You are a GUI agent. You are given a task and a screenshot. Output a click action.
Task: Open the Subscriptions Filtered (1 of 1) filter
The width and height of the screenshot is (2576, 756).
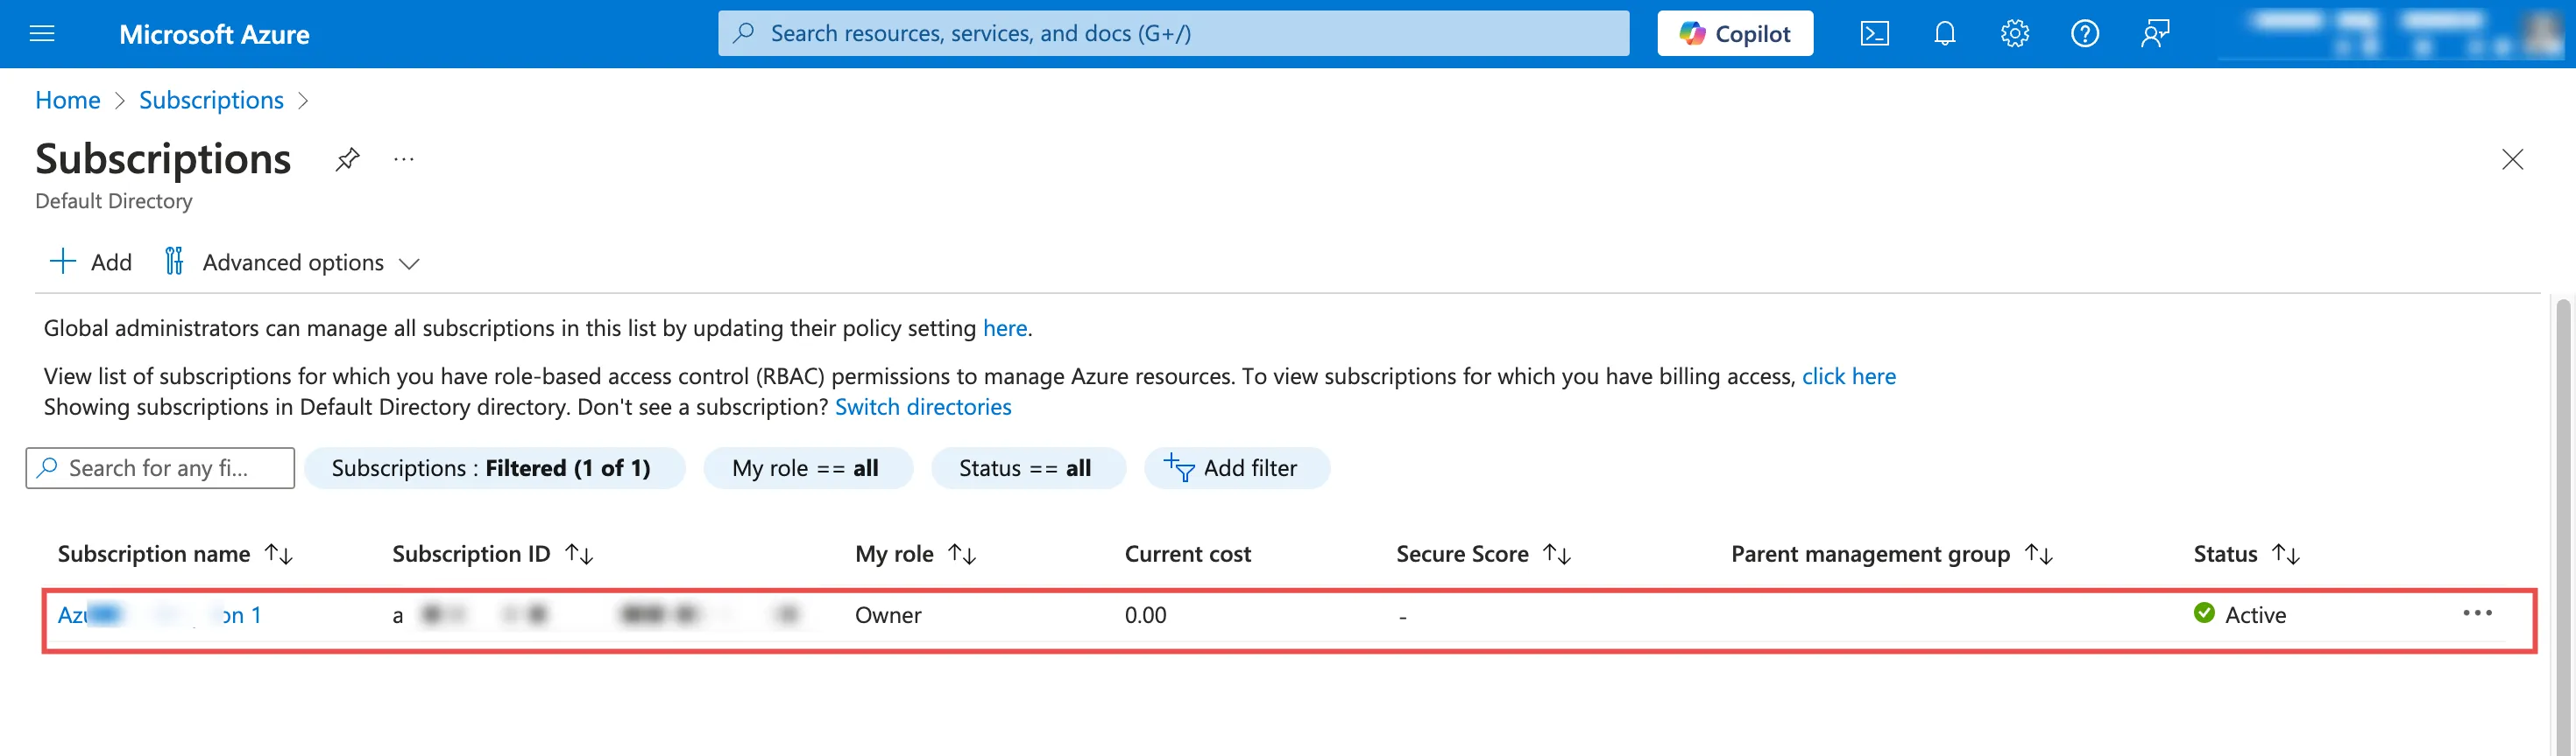coord(494,467)
